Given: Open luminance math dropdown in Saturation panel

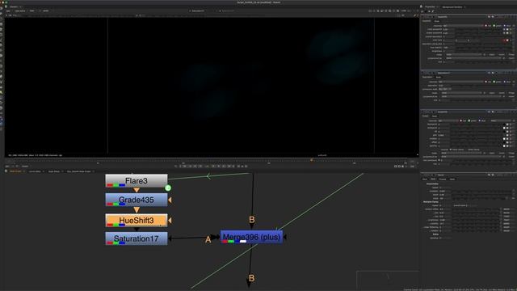Looking at the screenshot, I should coord(444,89).
